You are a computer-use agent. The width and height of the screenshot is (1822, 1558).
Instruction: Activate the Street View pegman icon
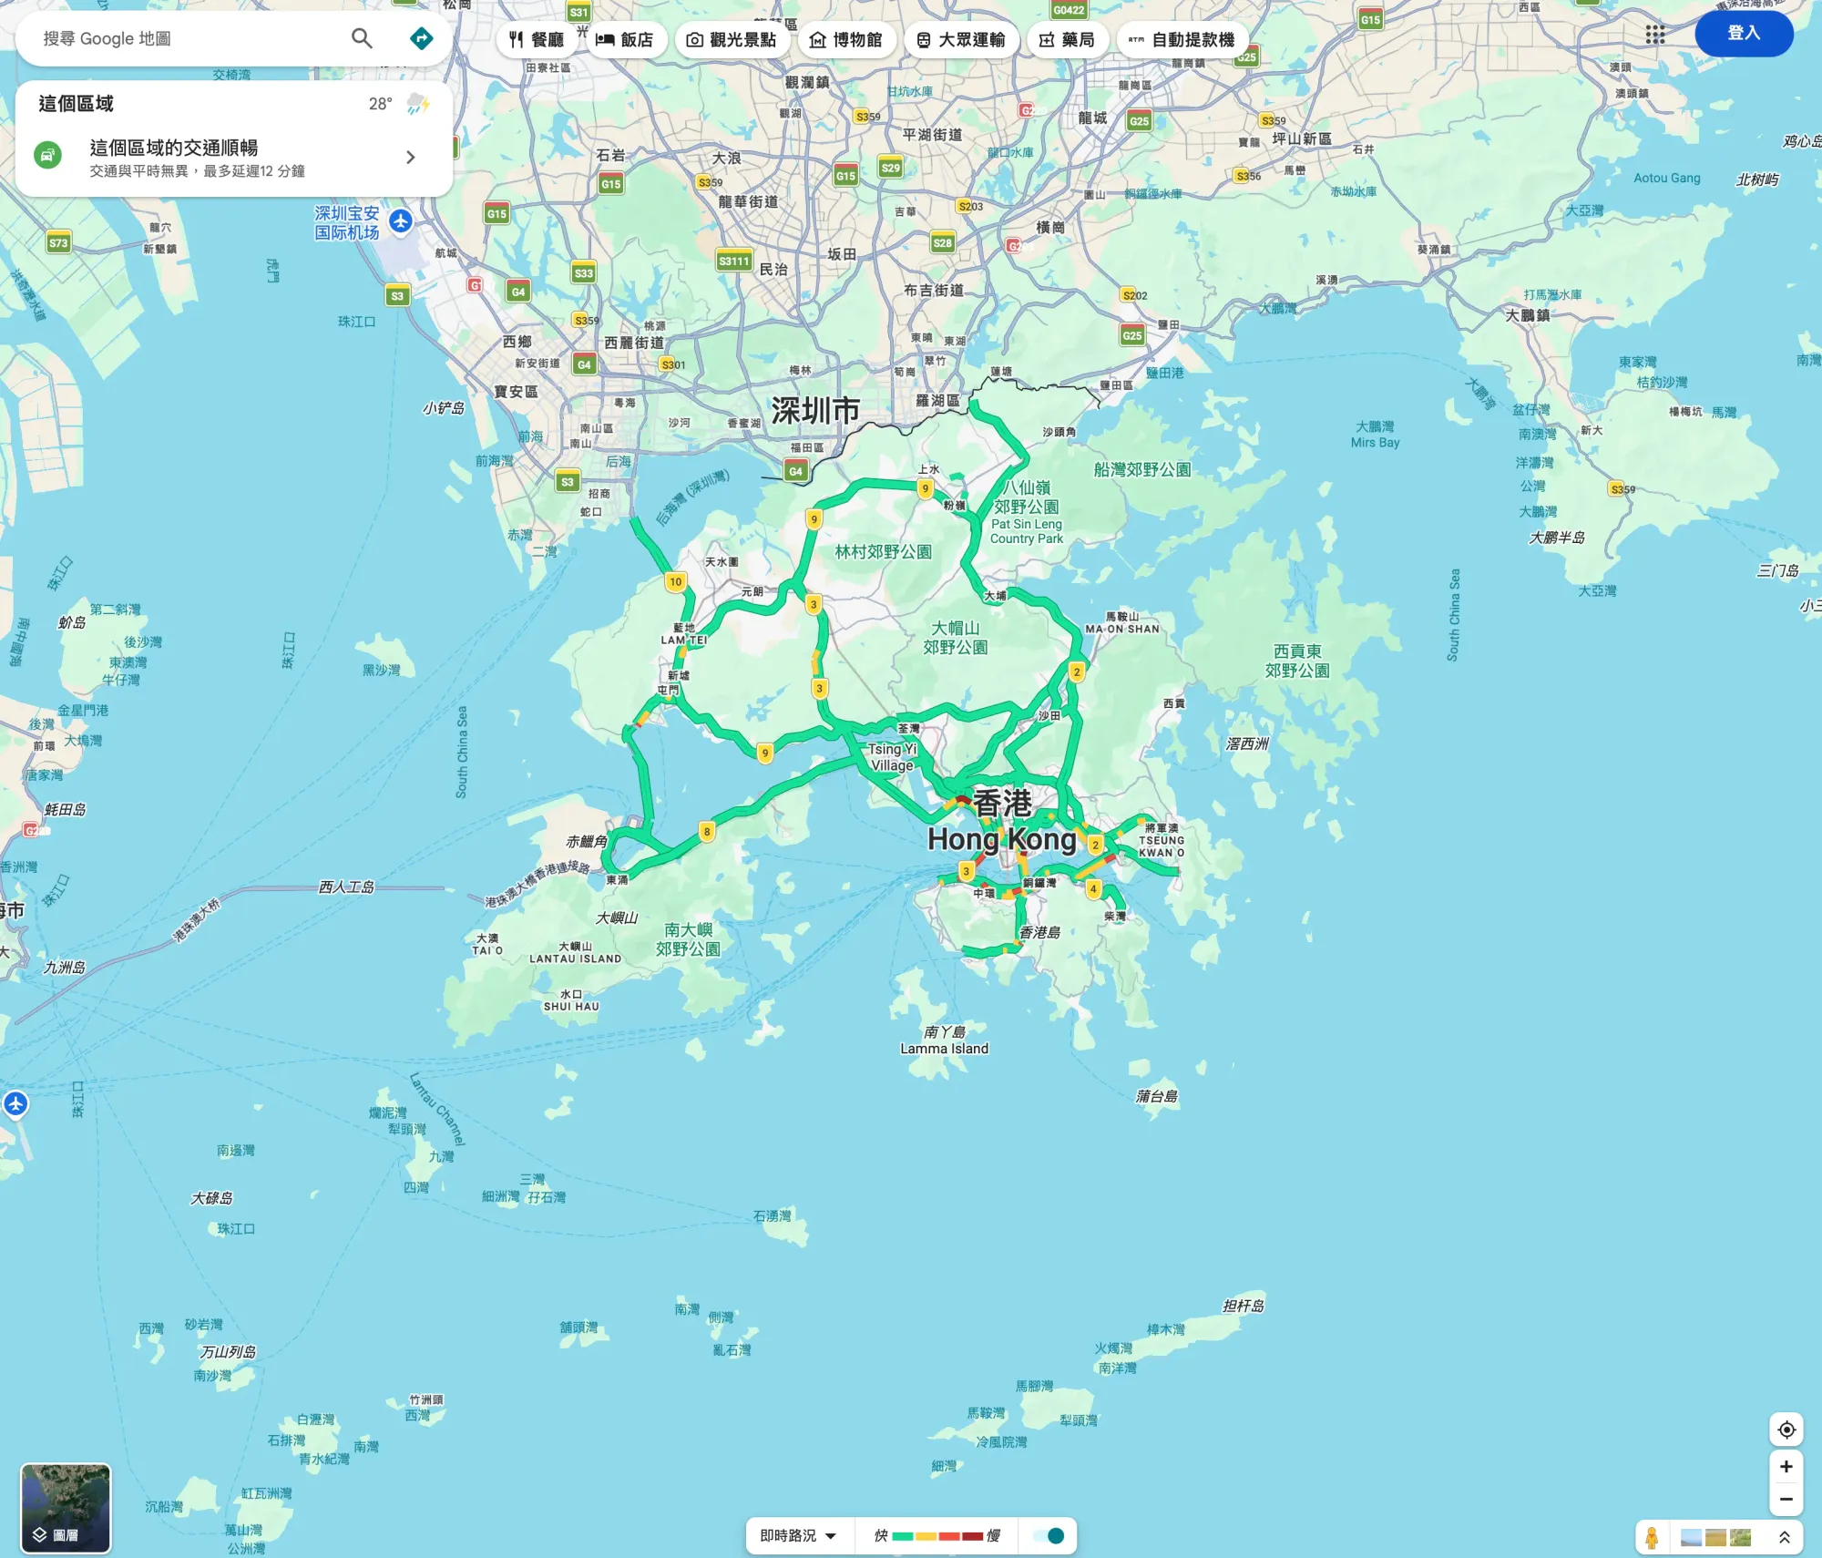pyautogui.click(x=1652, y=1538)
